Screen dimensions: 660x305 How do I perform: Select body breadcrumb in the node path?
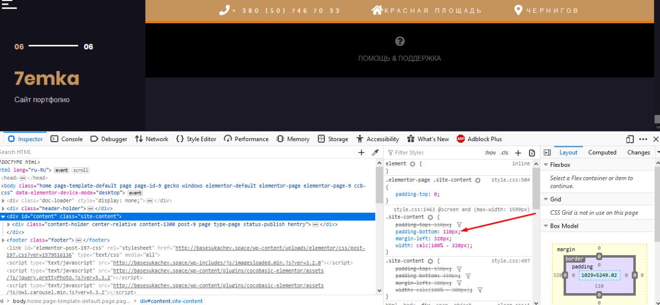[x=72, y=301]
